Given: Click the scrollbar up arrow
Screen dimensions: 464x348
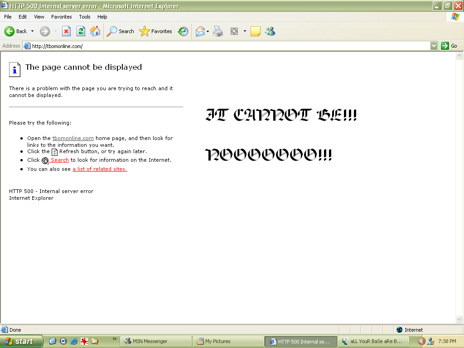Looking at the screenshot, I should [459, 56].
